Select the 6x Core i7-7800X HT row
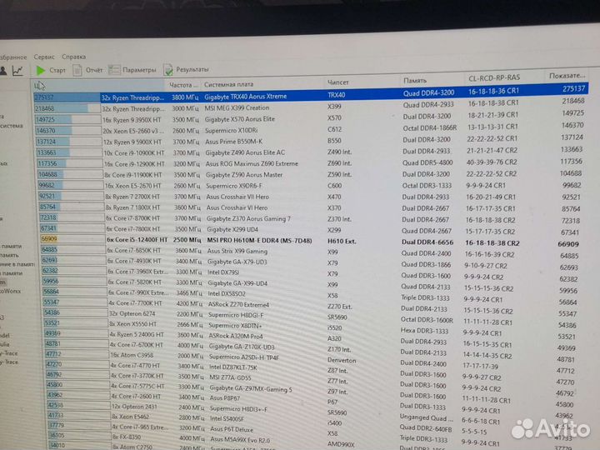Viewport: 600px width, 450px height. [x=311, y=230]
